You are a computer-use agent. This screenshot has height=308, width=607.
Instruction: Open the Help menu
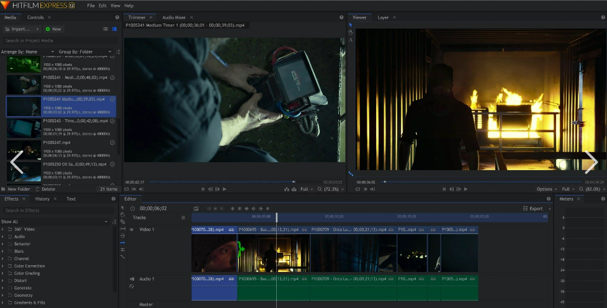(129, 6)
